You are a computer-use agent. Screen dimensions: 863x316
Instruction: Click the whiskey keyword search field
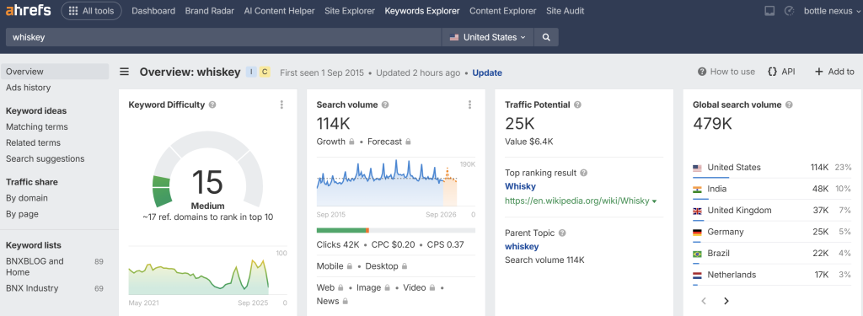point(223,37)
